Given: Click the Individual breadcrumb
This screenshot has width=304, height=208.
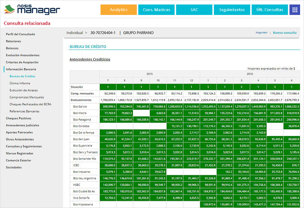Looking at the screenshot, I should [75, 33].
